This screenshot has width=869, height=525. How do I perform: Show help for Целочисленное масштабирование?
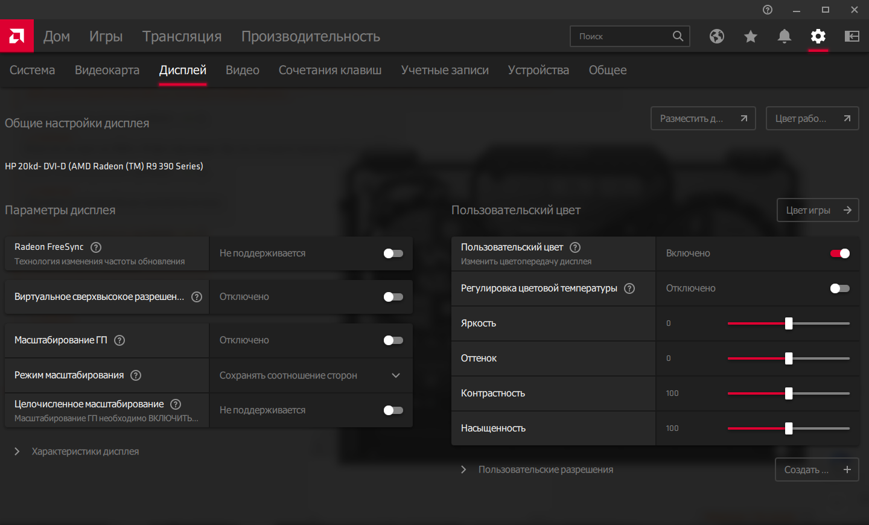point(176,404)
